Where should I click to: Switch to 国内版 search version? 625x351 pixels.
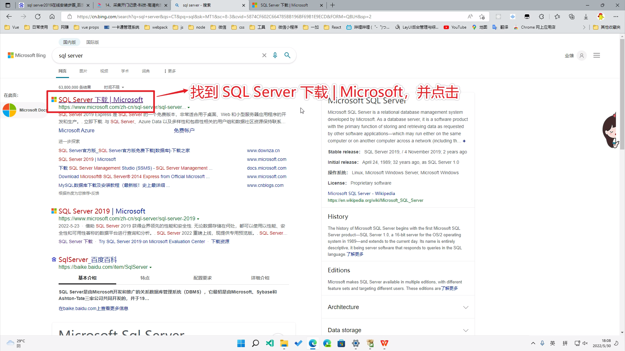(69, 42)
